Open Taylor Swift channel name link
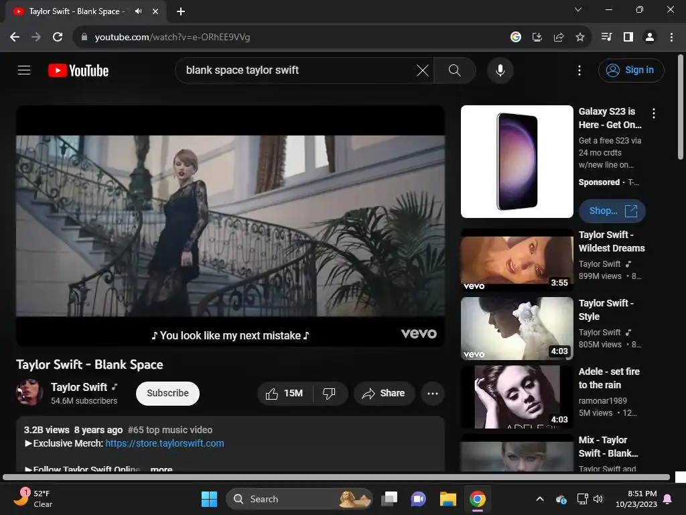Viewport: 686px width, 515px height. [79, 387]
